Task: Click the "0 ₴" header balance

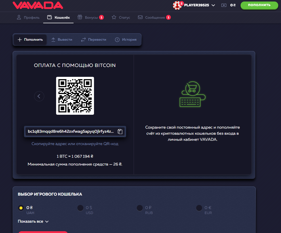Action: (233, 5)
